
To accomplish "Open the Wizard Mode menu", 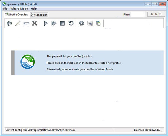I will 19,9.
